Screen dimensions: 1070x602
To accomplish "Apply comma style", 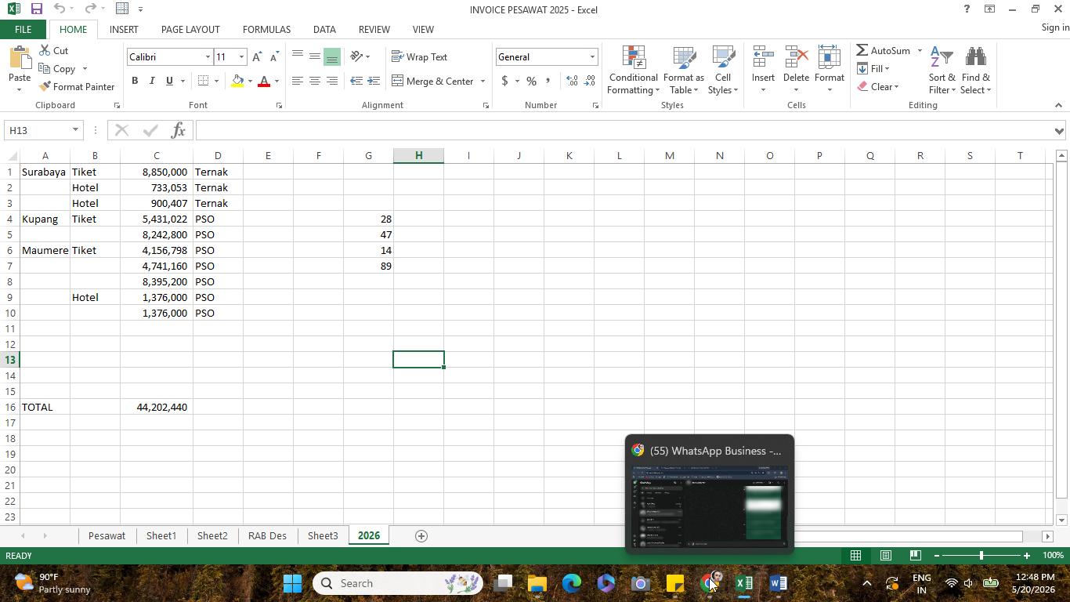I will 548,81.
